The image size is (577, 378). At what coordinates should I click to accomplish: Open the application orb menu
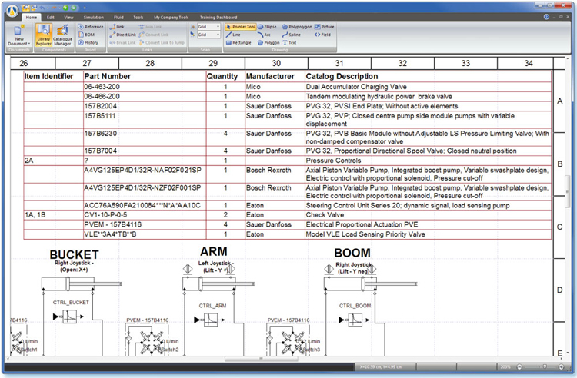(12, 11)
